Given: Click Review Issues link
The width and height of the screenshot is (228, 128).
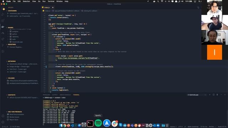Looking at the screenshot, I should (14, 117).
